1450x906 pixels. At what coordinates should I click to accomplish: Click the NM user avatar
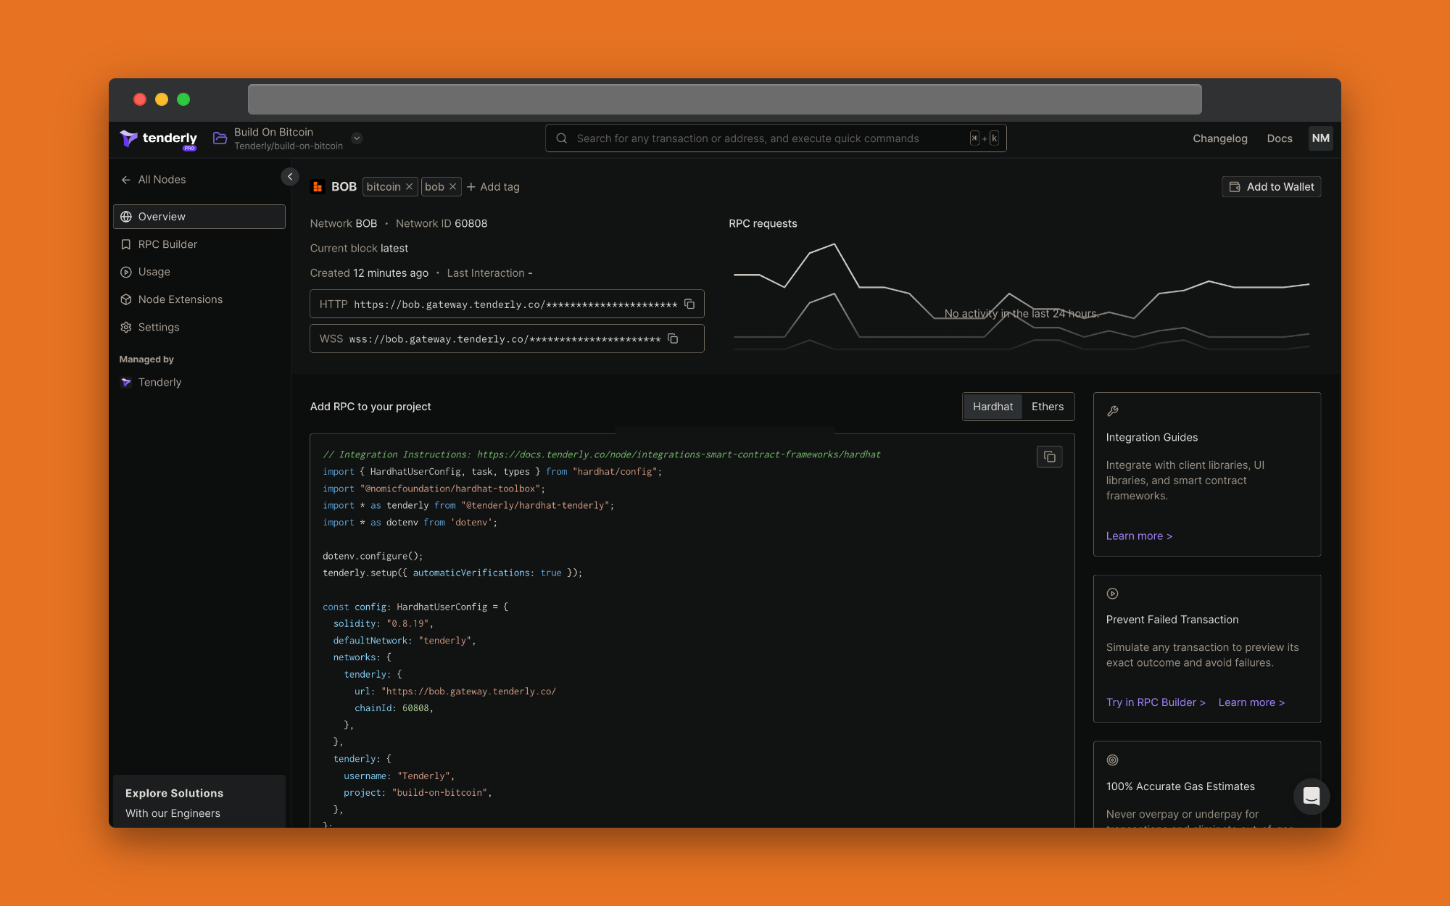pyautogui.click(x=1320, y=138)
